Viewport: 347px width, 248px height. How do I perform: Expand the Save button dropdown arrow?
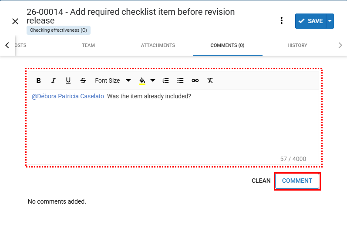[x=330, y=21]
